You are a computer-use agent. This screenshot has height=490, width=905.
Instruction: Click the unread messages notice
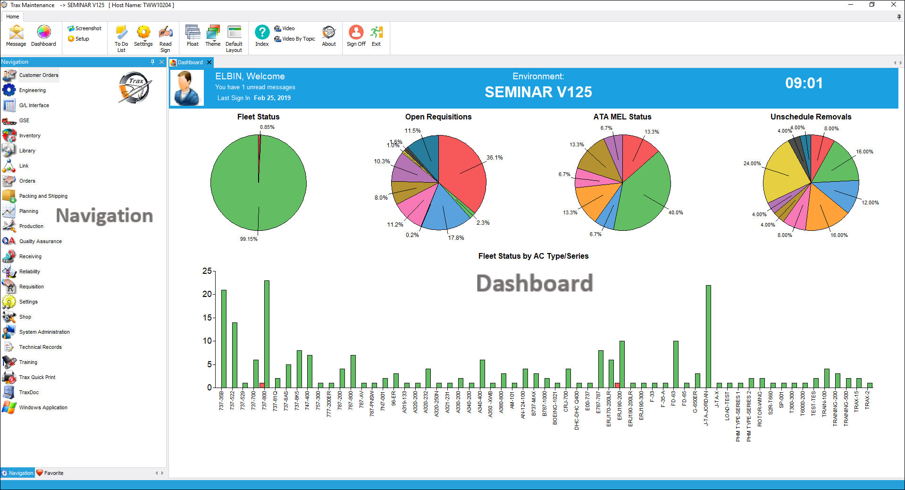point(255,87)
